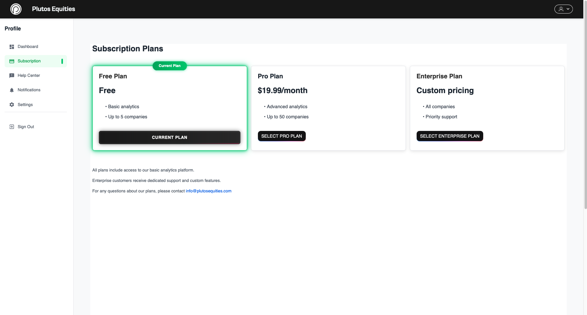Click the Notifications bell icon
This screenshot has width=587, height=315.
12,90
